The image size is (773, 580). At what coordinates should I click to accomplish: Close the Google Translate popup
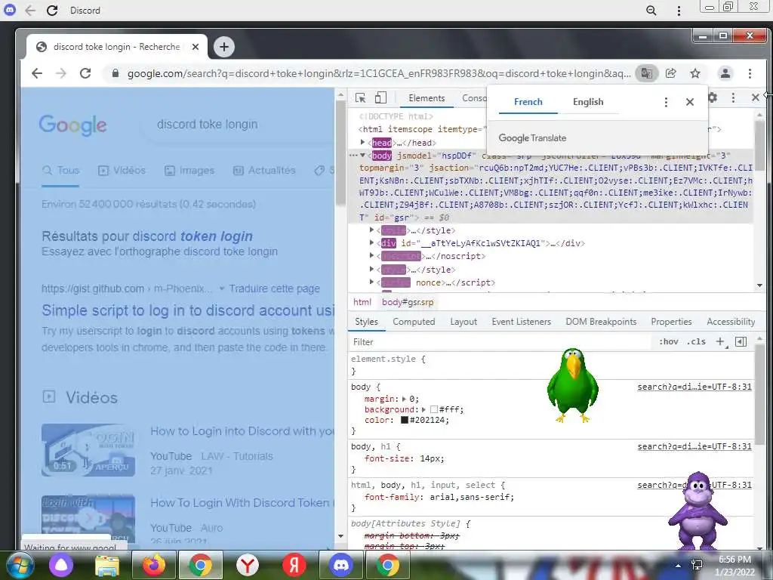coord(690,102)
